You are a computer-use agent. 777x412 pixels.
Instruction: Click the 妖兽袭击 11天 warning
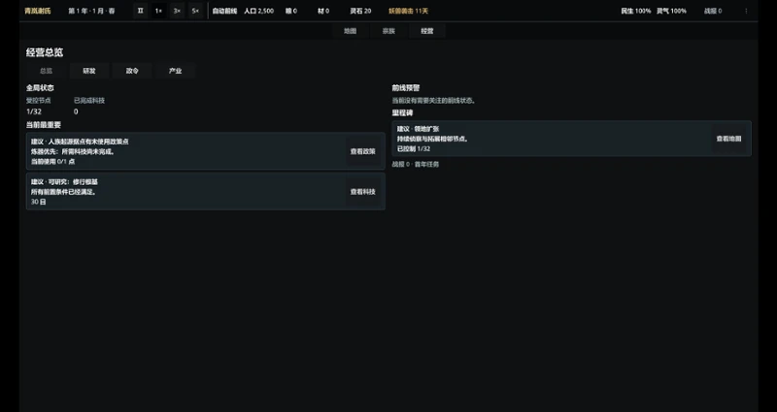coord(408,11)
